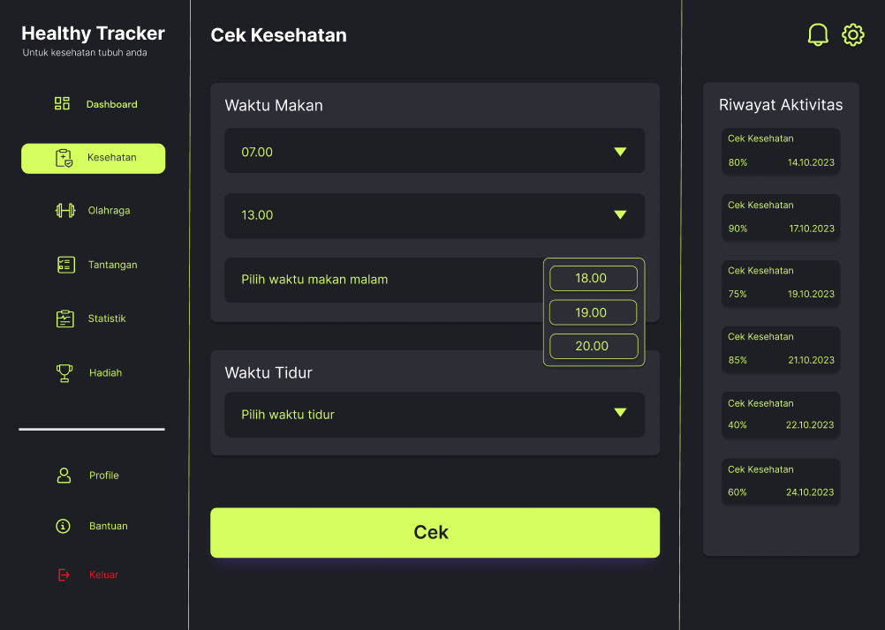Screen dimensions: 885x630
Task: Click the Olahraga dumbbell icon
Action: (65, 211)
